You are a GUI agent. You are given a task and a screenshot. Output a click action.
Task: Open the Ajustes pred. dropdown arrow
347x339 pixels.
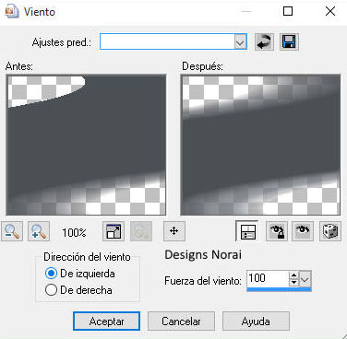240,42
